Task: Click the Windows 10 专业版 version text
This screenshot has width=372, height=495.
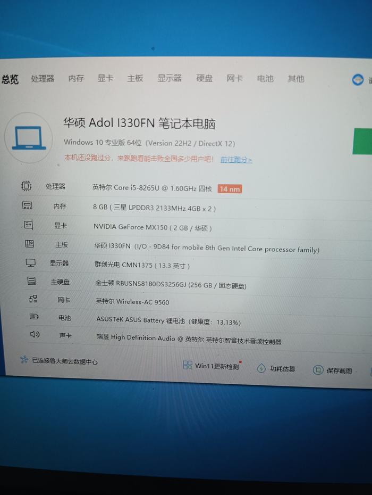Action: [x=149, y=143]
